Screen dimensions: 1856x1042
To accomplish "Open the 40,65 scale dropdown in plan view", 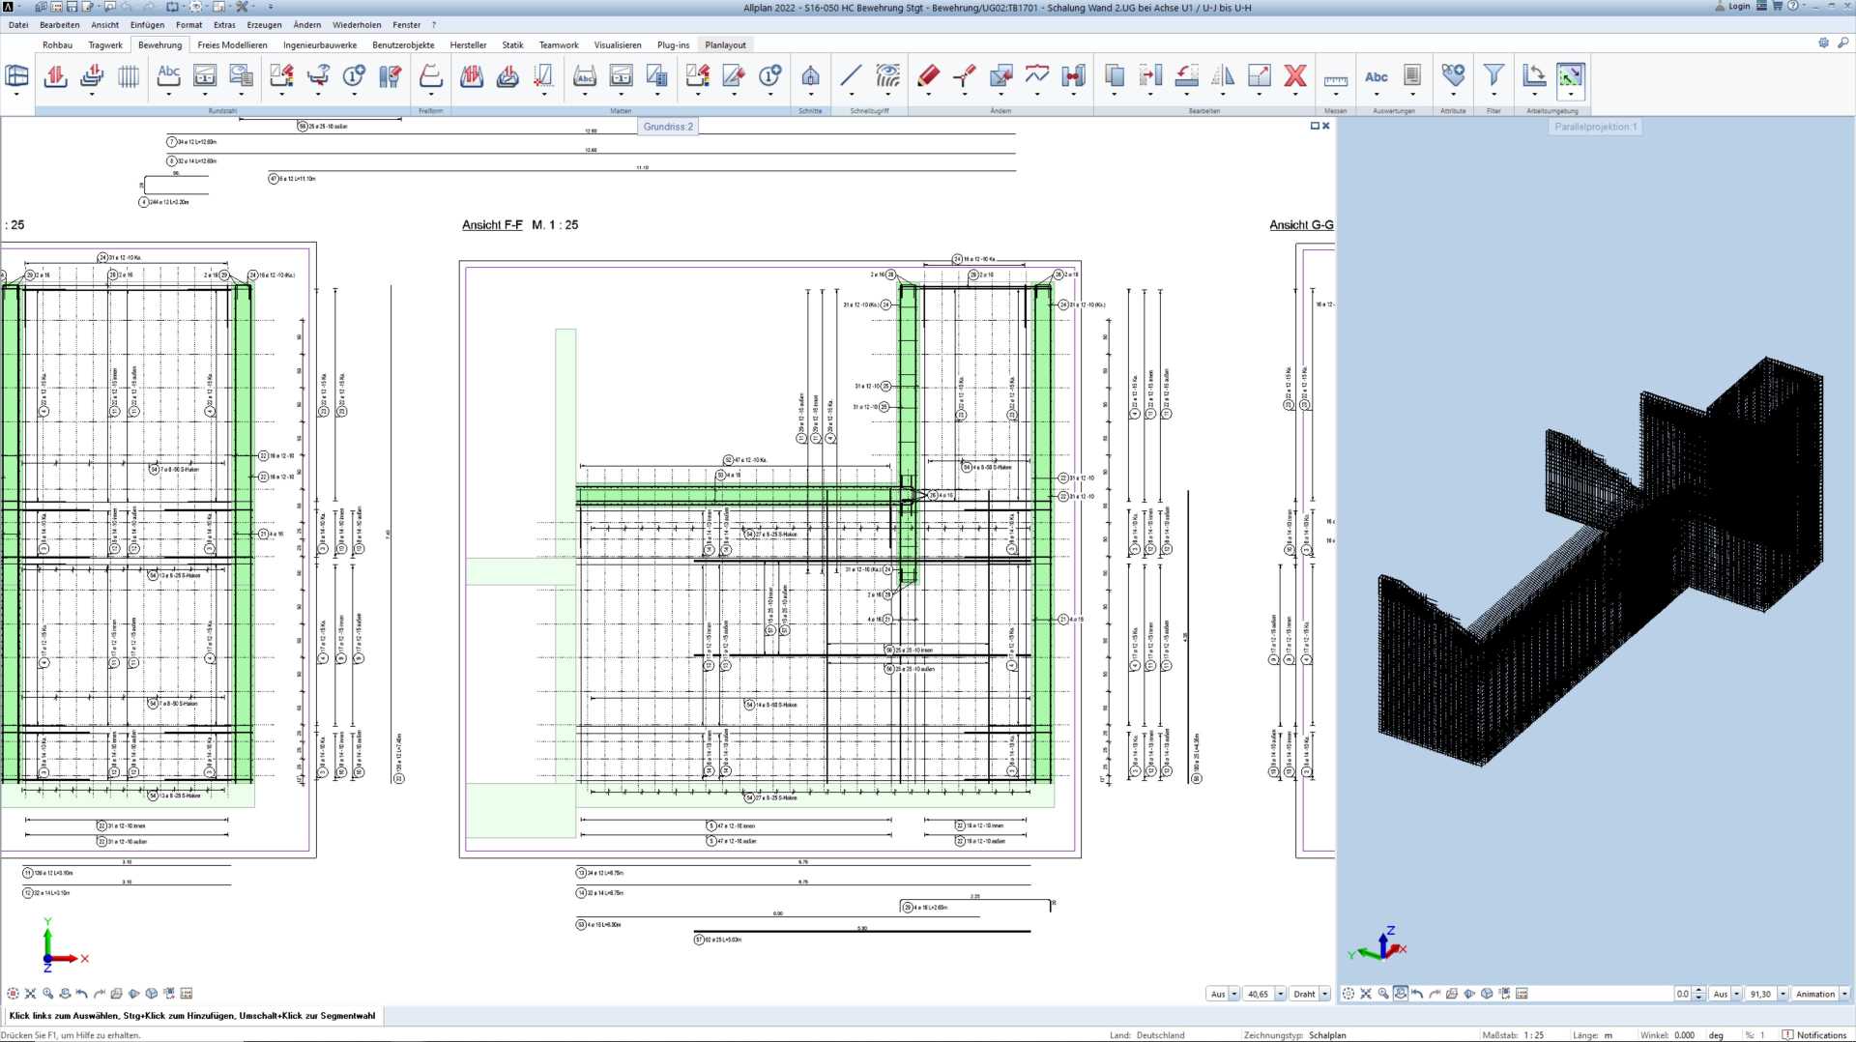I will [x=1280, y=994].
